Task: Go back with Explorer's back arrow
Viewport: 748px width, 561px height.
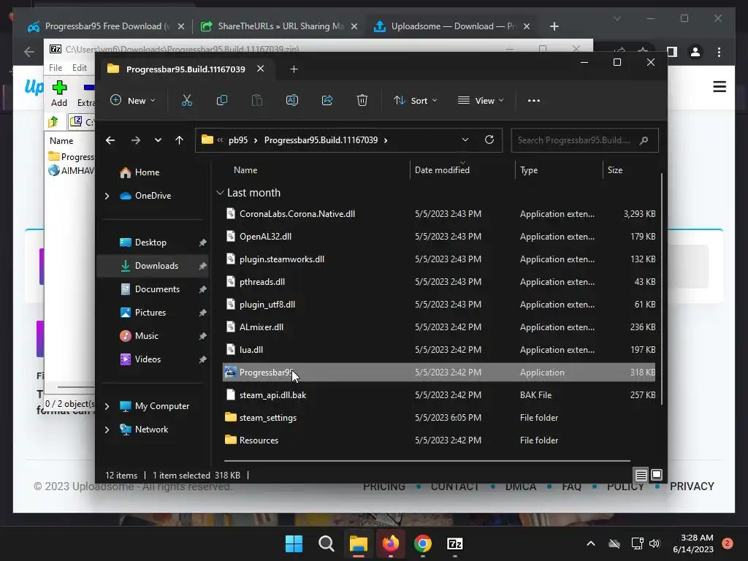Action: [x=110, y=140]
